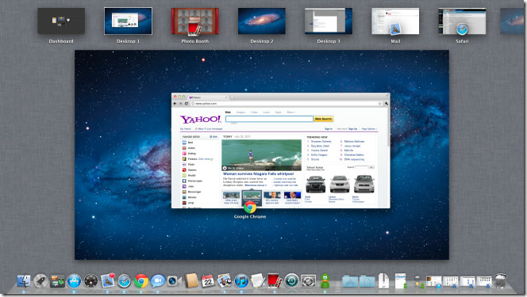Switch to Desktop 2 space

pos(262,21)
